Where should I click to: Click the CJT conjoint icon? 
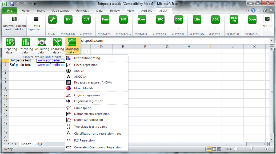[x=86, y=19]
